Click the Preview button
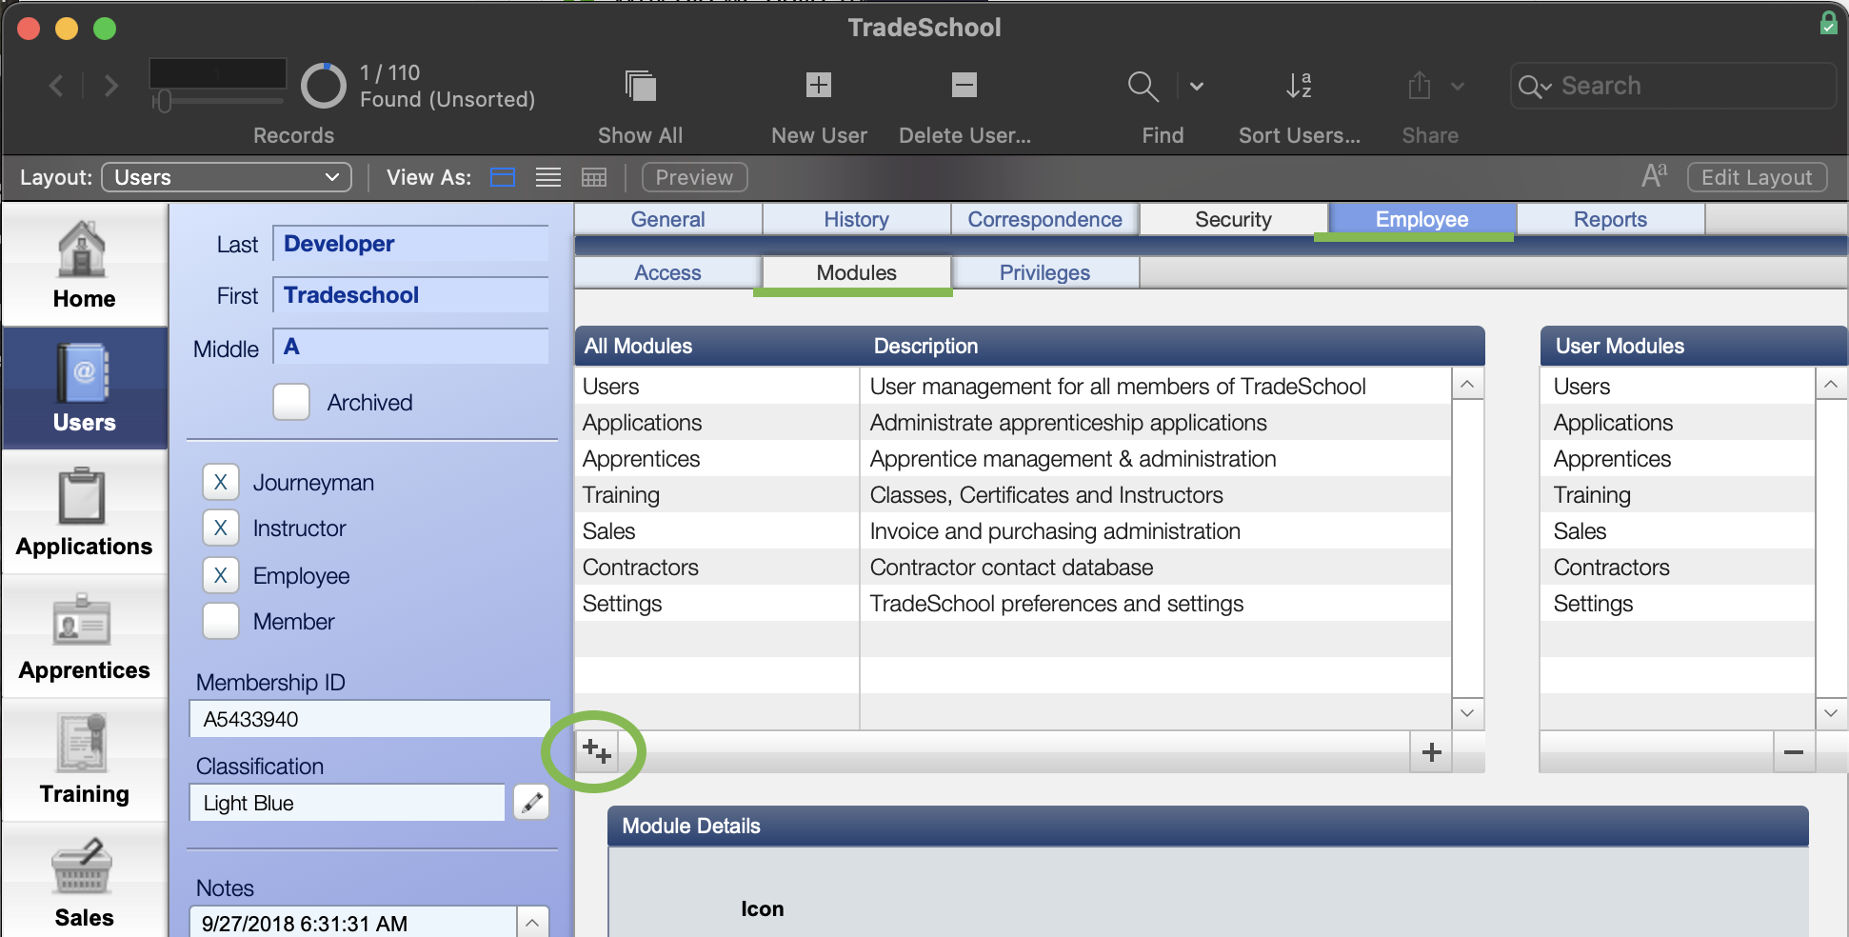Viewport: 1849px width, 937px height. point(694,177)
